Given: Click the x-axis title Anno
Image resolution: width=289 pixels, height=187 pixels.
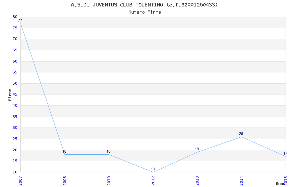Looking at the screenshot, I should 280,184.
